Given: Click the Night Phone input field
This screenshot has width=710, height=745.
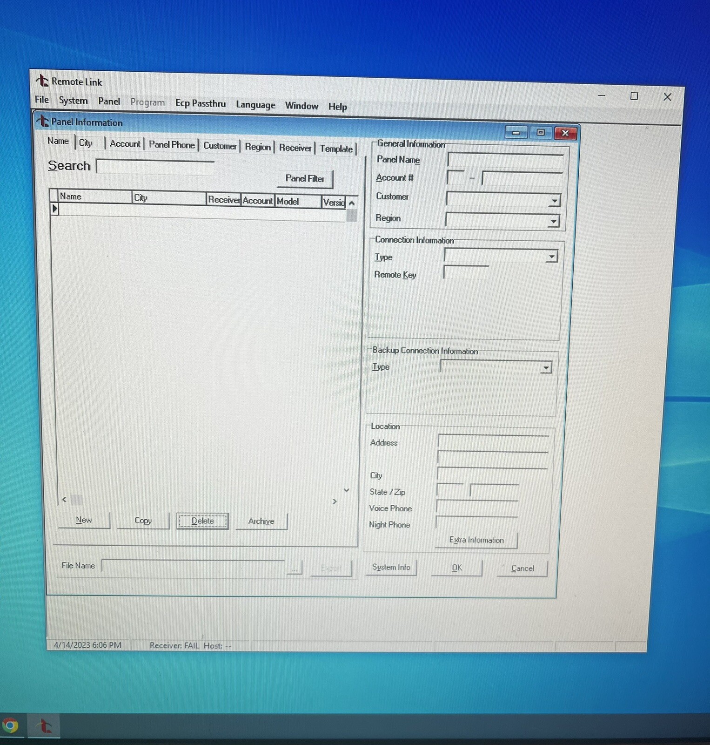Looking at the screenshot, I should (476, 522).
